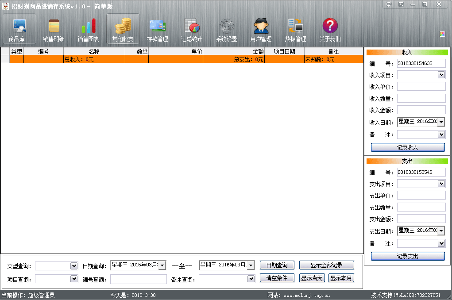
Task: Open the 收入日期 date picker
Action: pos(441,122)
